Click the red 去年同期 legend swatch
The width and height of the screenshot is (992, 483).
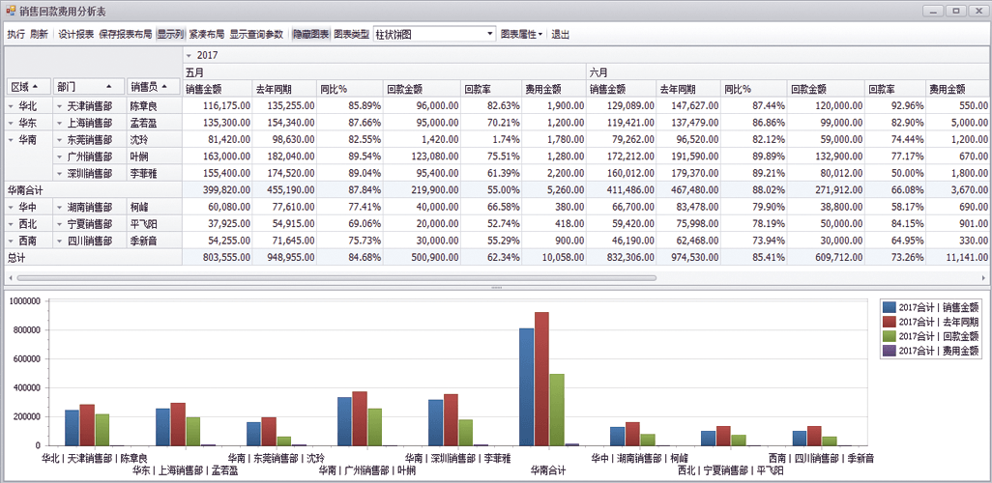click(889, 322)
